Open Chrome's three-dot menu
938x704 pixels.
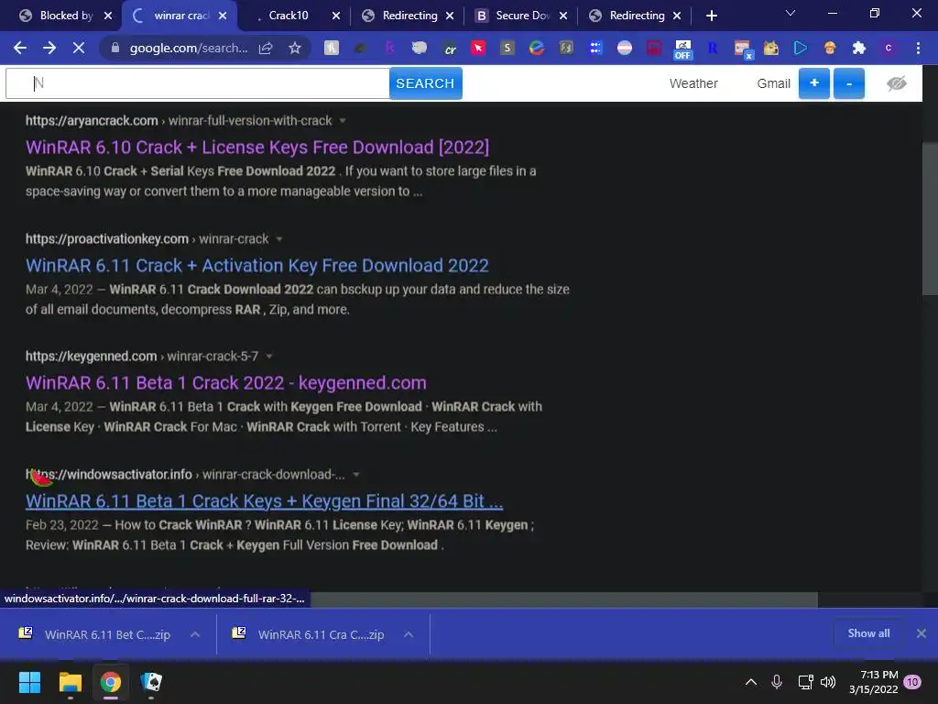pos(918,48)
